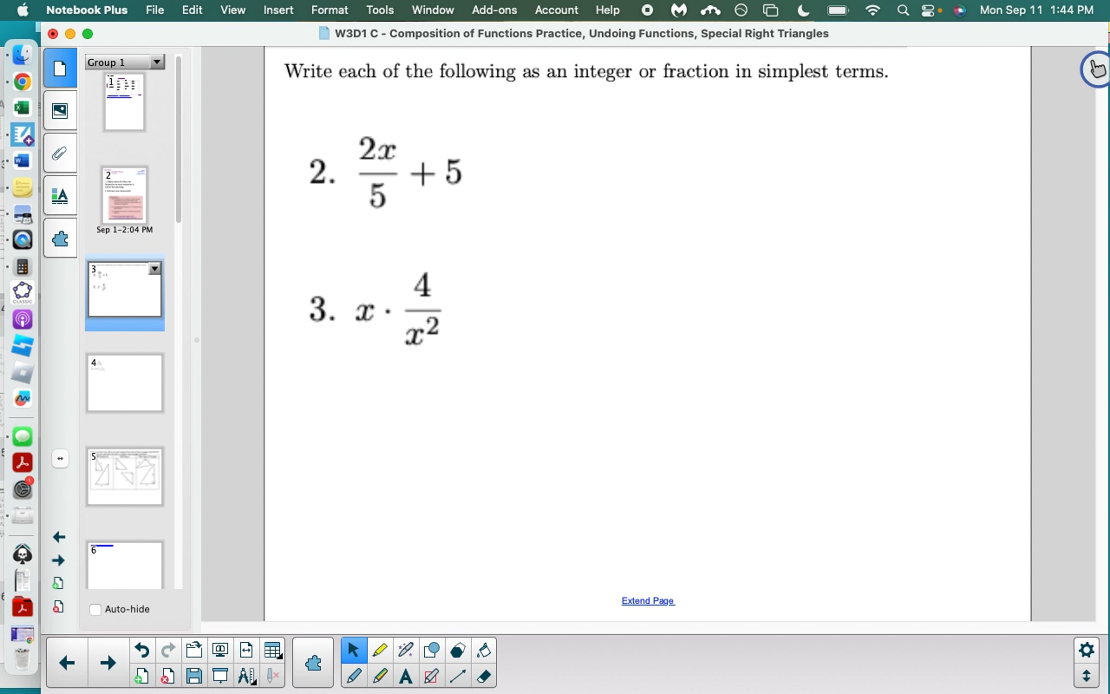The height and width of the screenshot is (694, 1110).
Task: Open the Attachments paperclip tab
Action: 60,153
